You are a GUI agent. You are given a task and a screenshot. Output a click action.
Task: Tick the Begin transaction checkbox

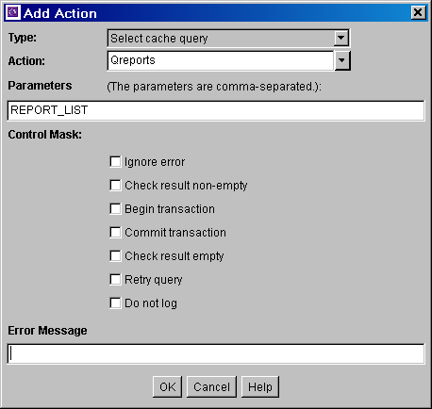point(115,209)
